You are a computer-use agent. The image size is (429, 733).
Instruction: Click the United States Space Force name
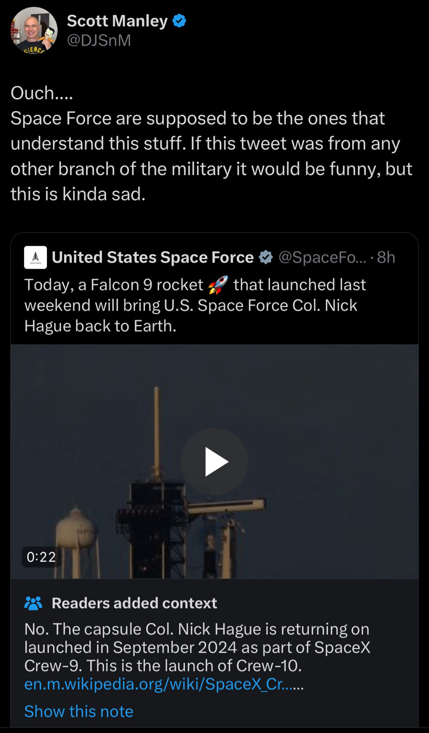pyautogui.click(x=152, y=257)
